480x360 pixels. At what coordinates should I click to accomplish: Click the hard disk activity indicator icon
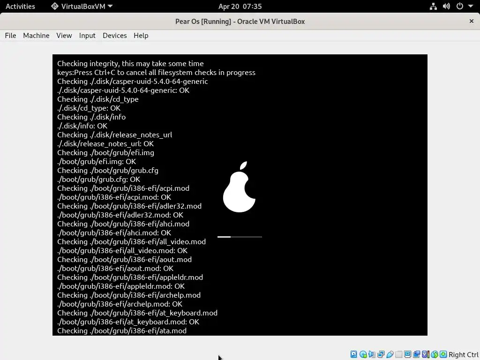pos(353,354)
